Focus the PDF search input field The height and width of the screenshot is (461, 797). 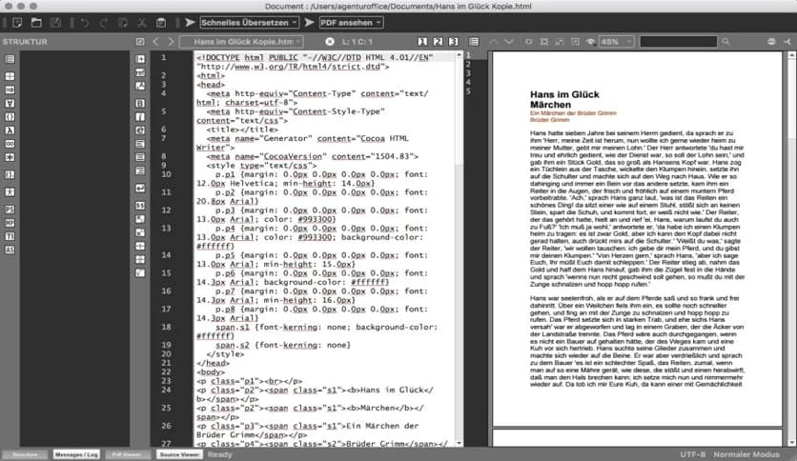pyautogui.click(x=678, y=42)
